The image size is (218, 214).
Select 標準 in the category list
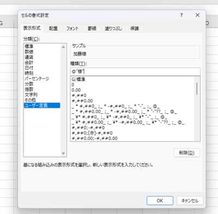pos(42,46)
